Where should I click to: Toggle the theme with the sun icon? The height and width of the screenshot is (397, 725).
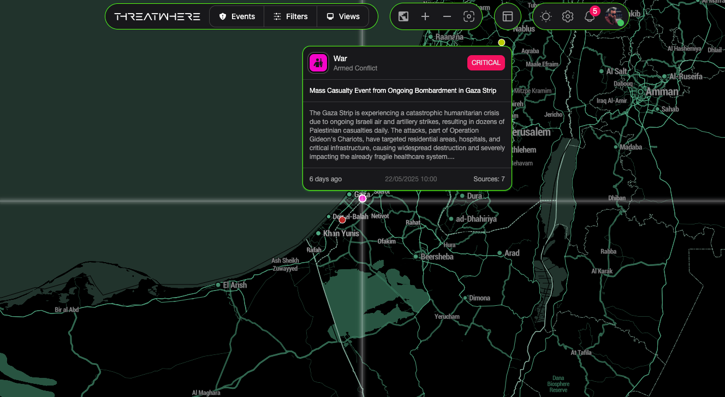point(545,17)
